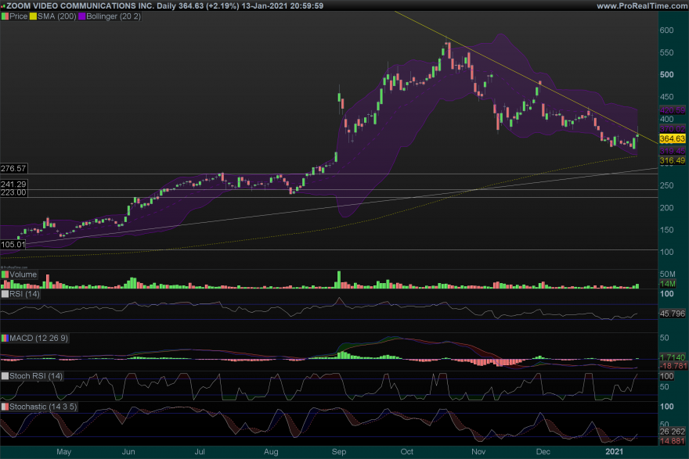
Task: Select the 223.00 horizontal level label
Action: (13, 192)
